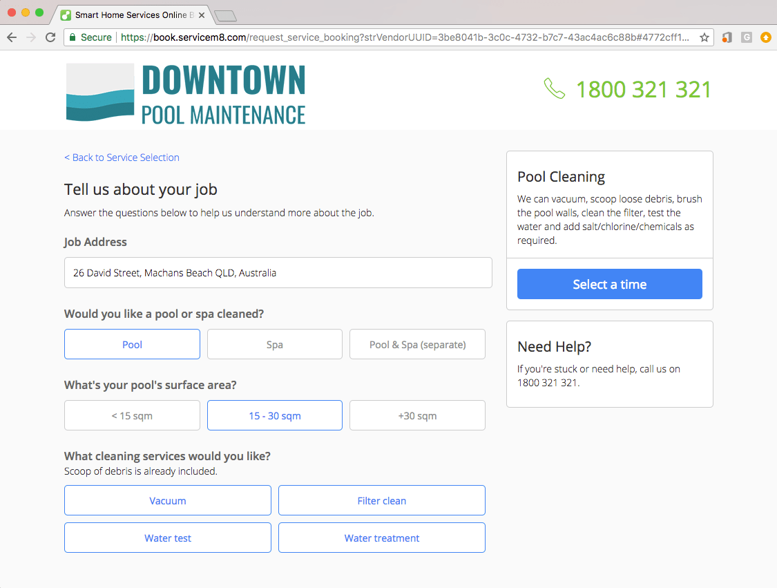Screen dimensions: 777x588
Task: Click the Pool Cleaning heading
Action: (x=561, y=177)
